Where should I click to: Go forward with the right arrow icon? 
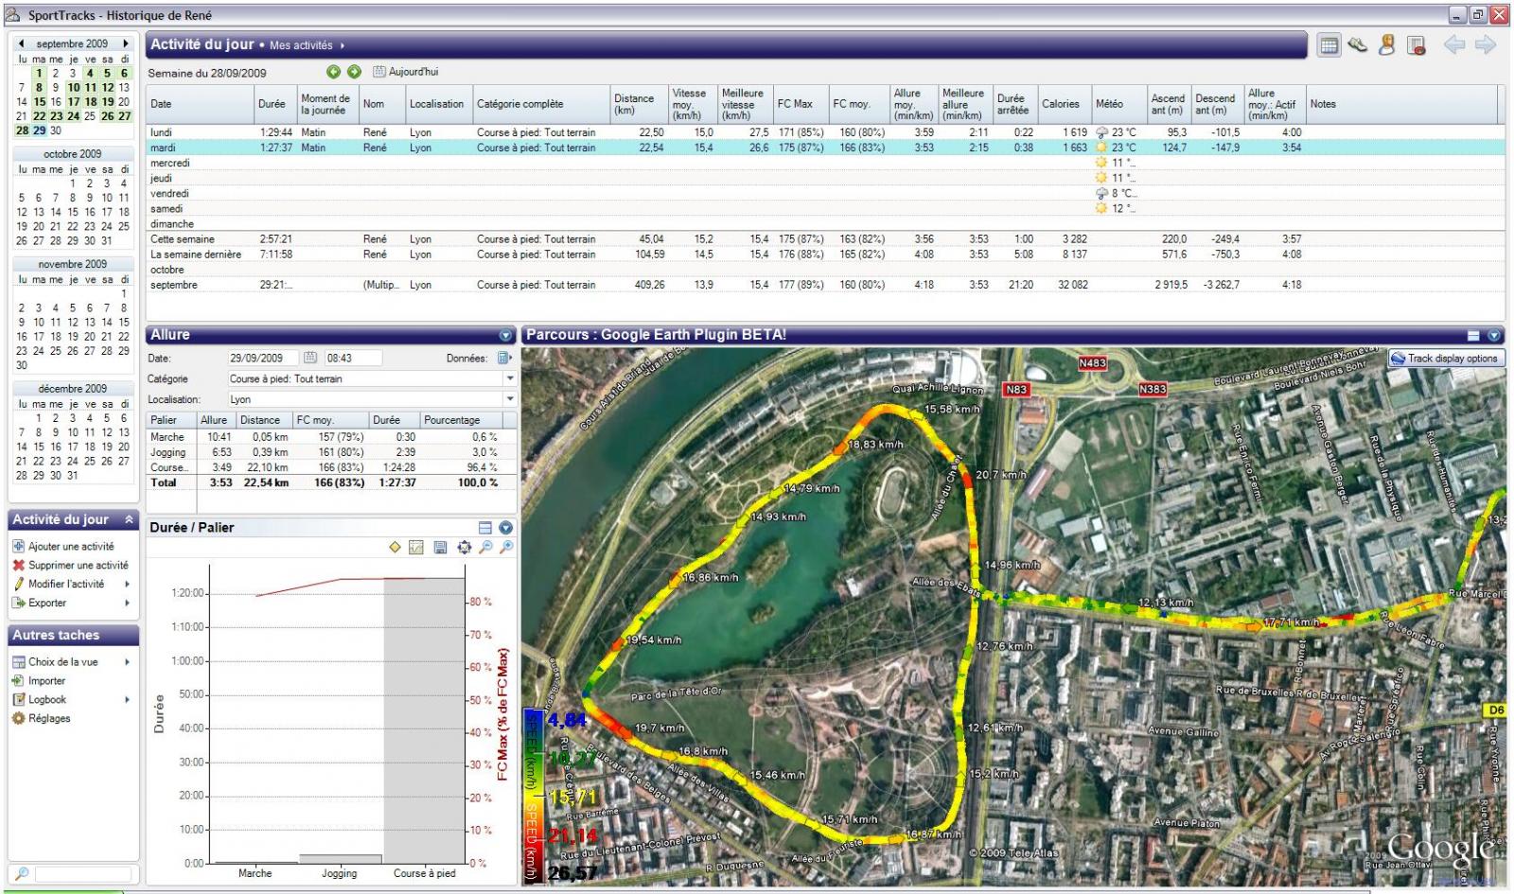[1486, 44]
